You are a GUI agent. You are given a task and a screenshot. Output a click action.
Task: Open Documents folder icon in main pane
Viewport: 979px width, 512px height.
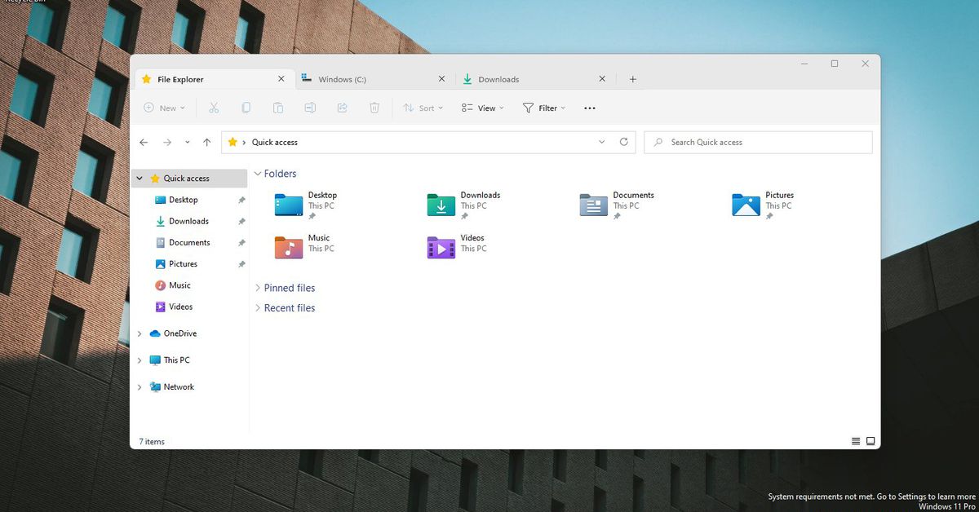(x=594, y=205)
